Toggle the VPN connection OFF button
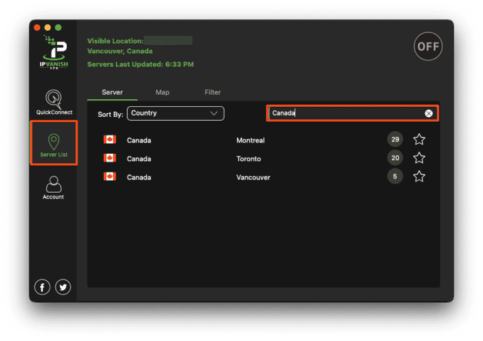The image size is (483, 341). pos(428,47)
